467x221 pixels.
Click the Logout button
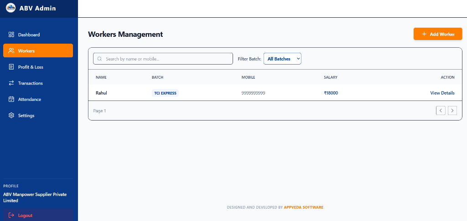coord(38,215)
